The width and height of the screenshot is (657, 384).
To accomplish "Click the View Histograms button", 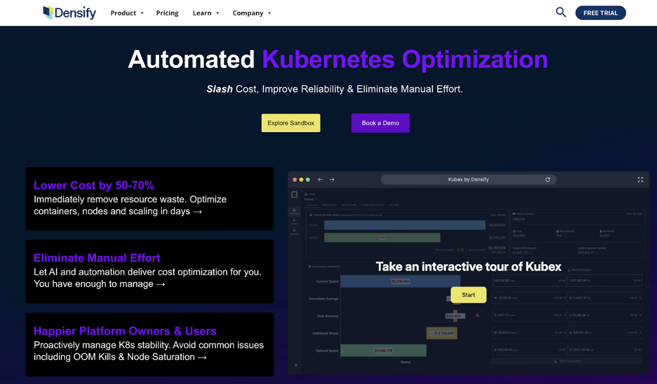I will [x=567, y=361].
